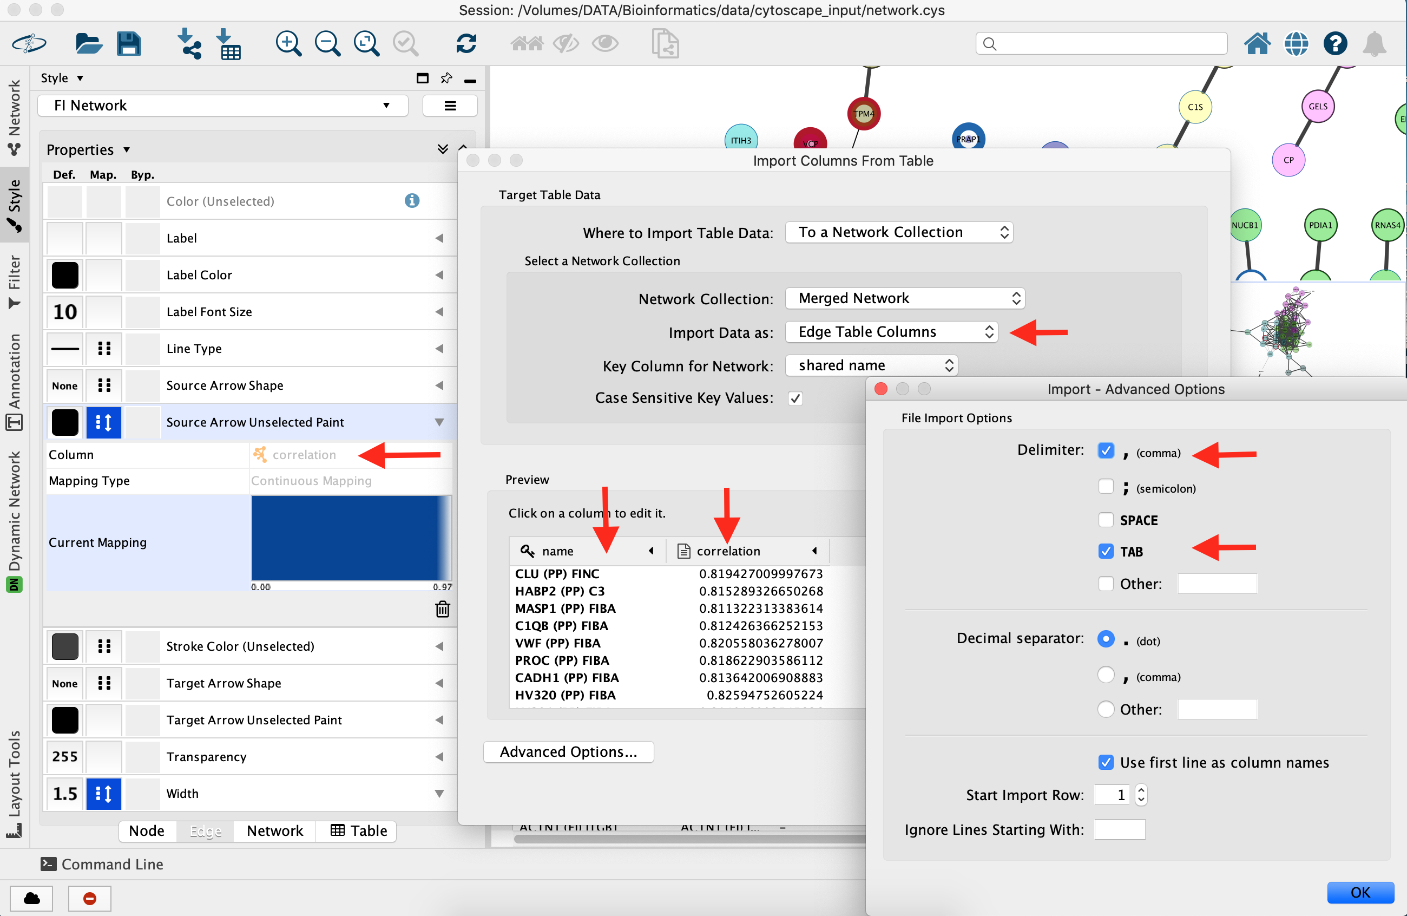The image size is (1407, 916).
Task: Click OK in Advanced Options dialog
Action: [x=1360, y=892]
